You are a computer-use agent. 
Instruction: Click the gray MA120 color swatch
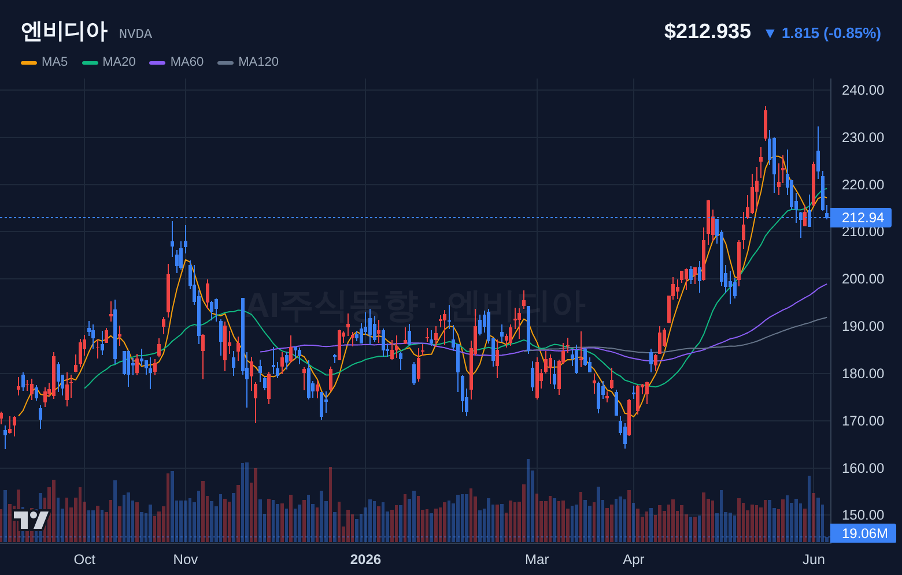click(226, 62)
